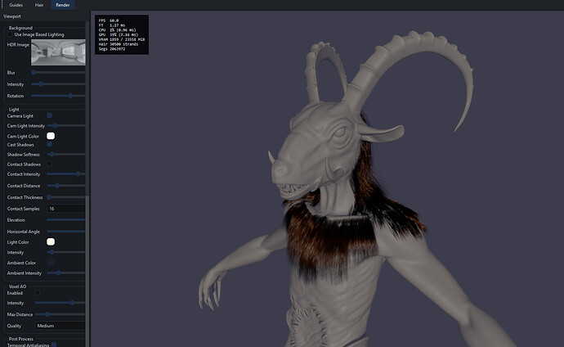The image size is (564, 347).
Task: Adjust the Contact Intensity slider
Action: coord(66,173)
